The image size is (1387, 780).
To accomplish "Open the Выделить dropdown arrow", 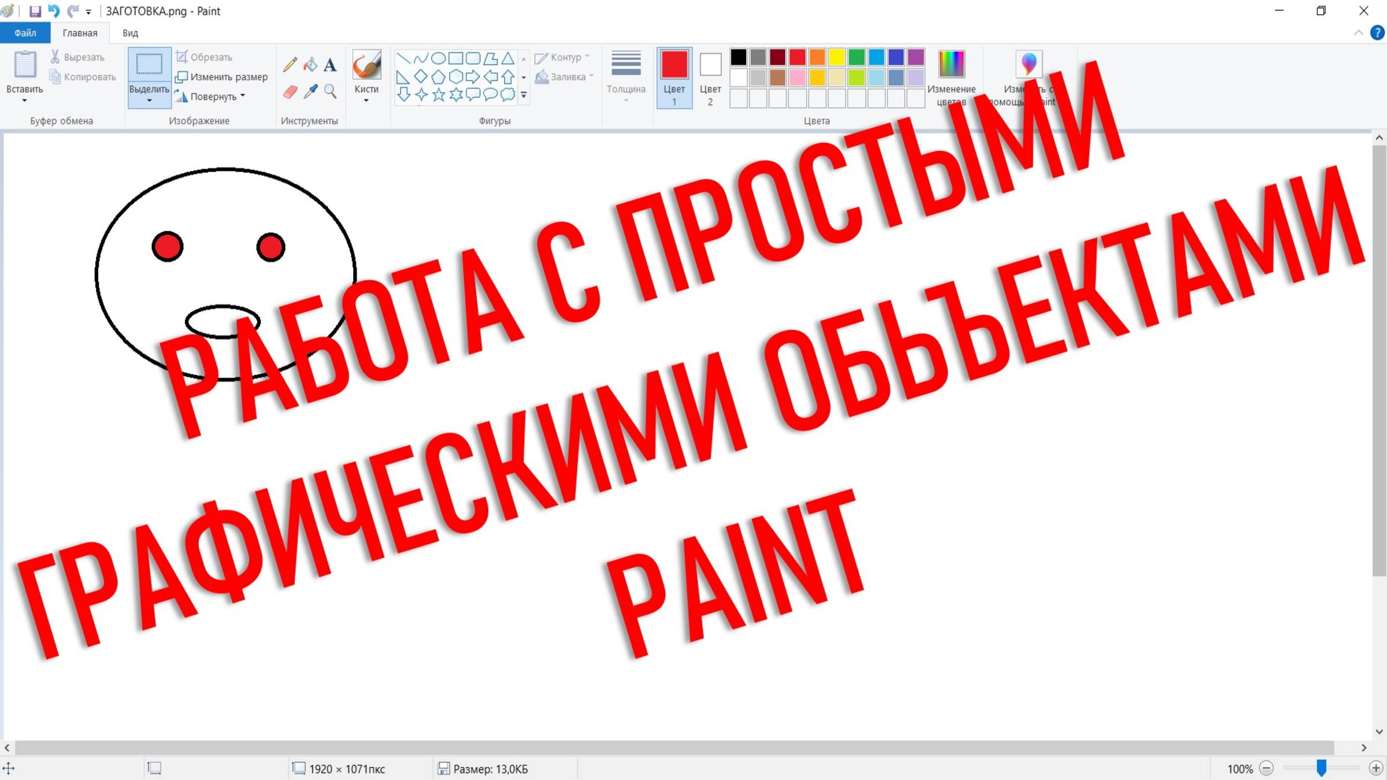I will 149,100.
